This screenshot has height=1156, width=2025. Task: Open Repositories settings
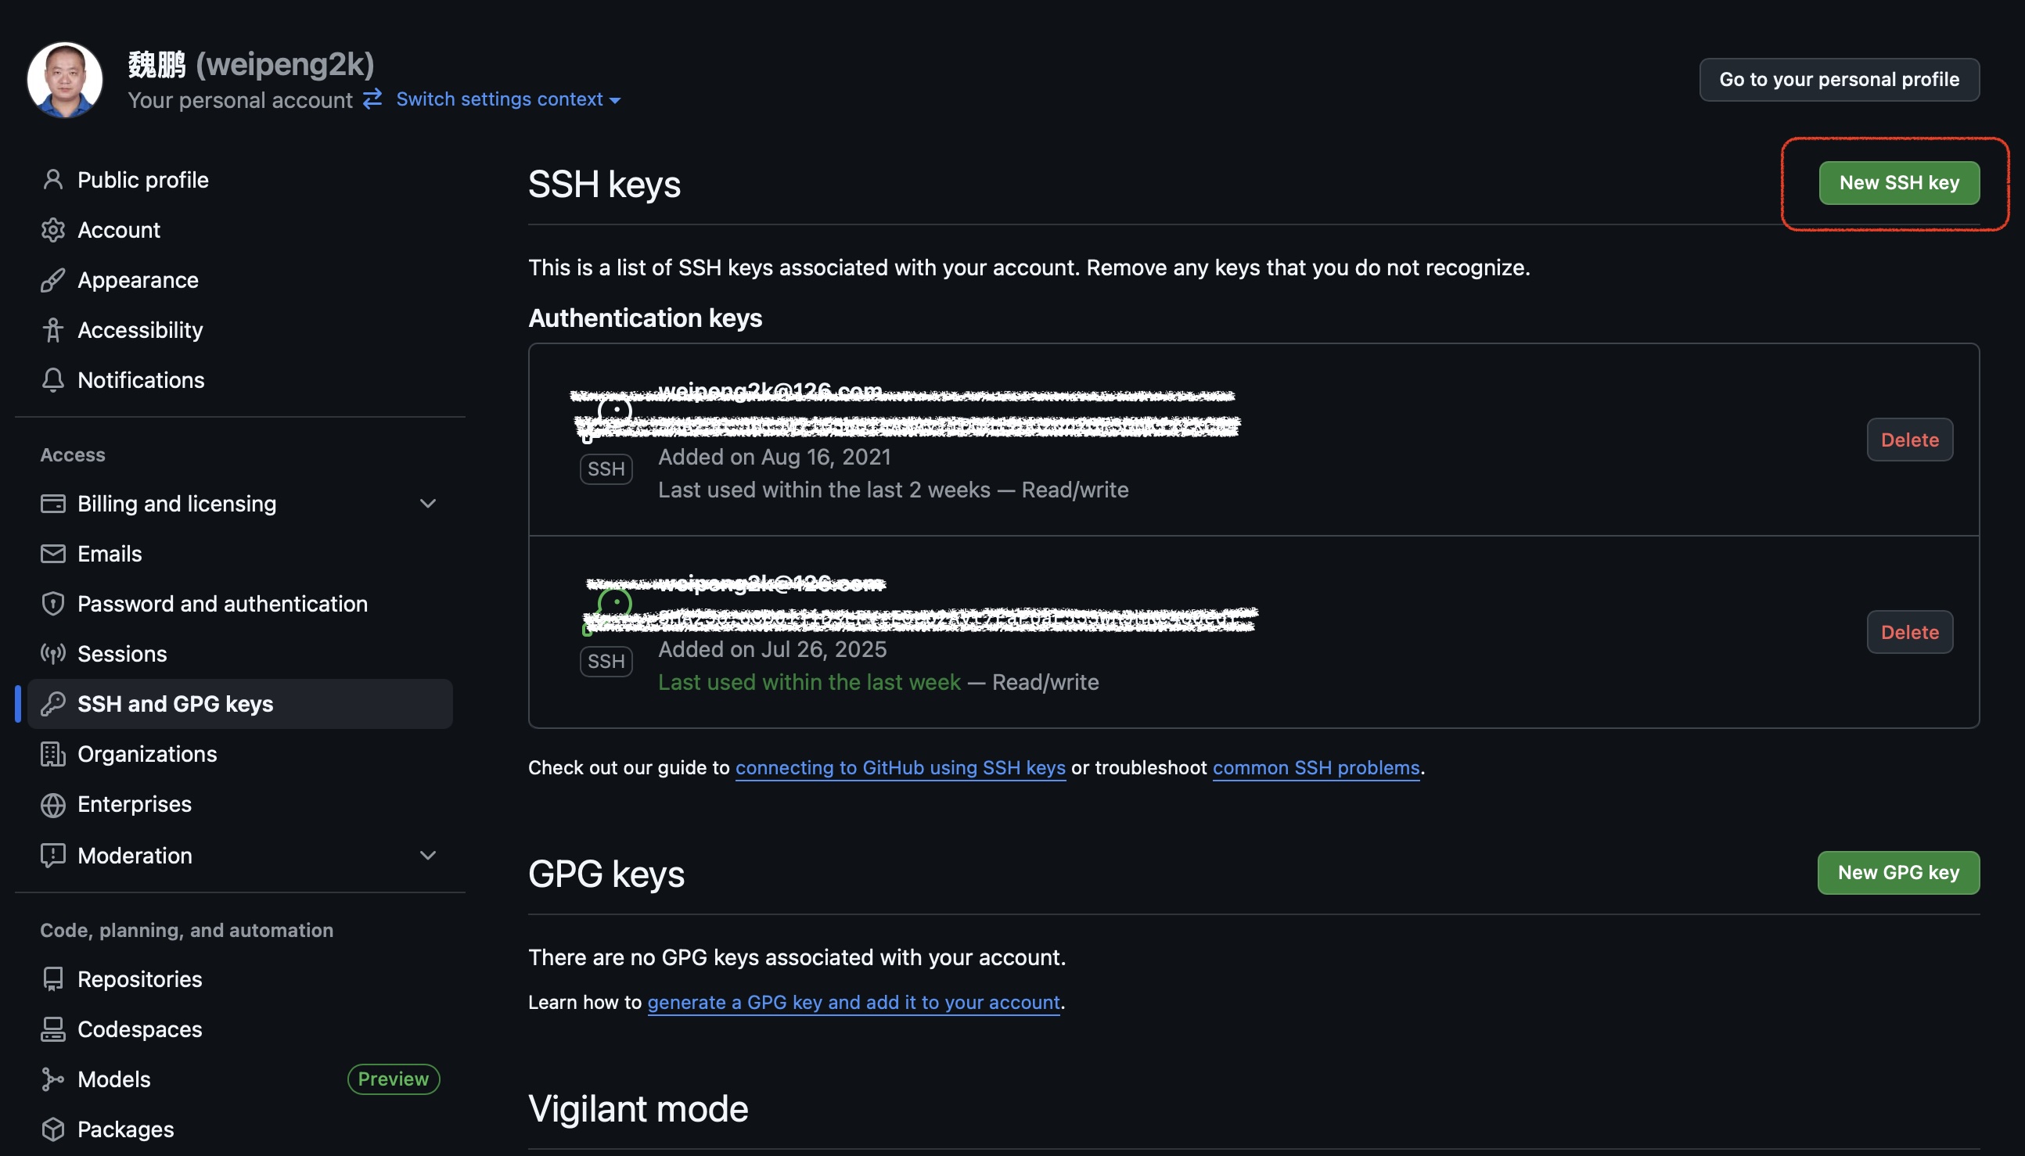click(240, 980)
